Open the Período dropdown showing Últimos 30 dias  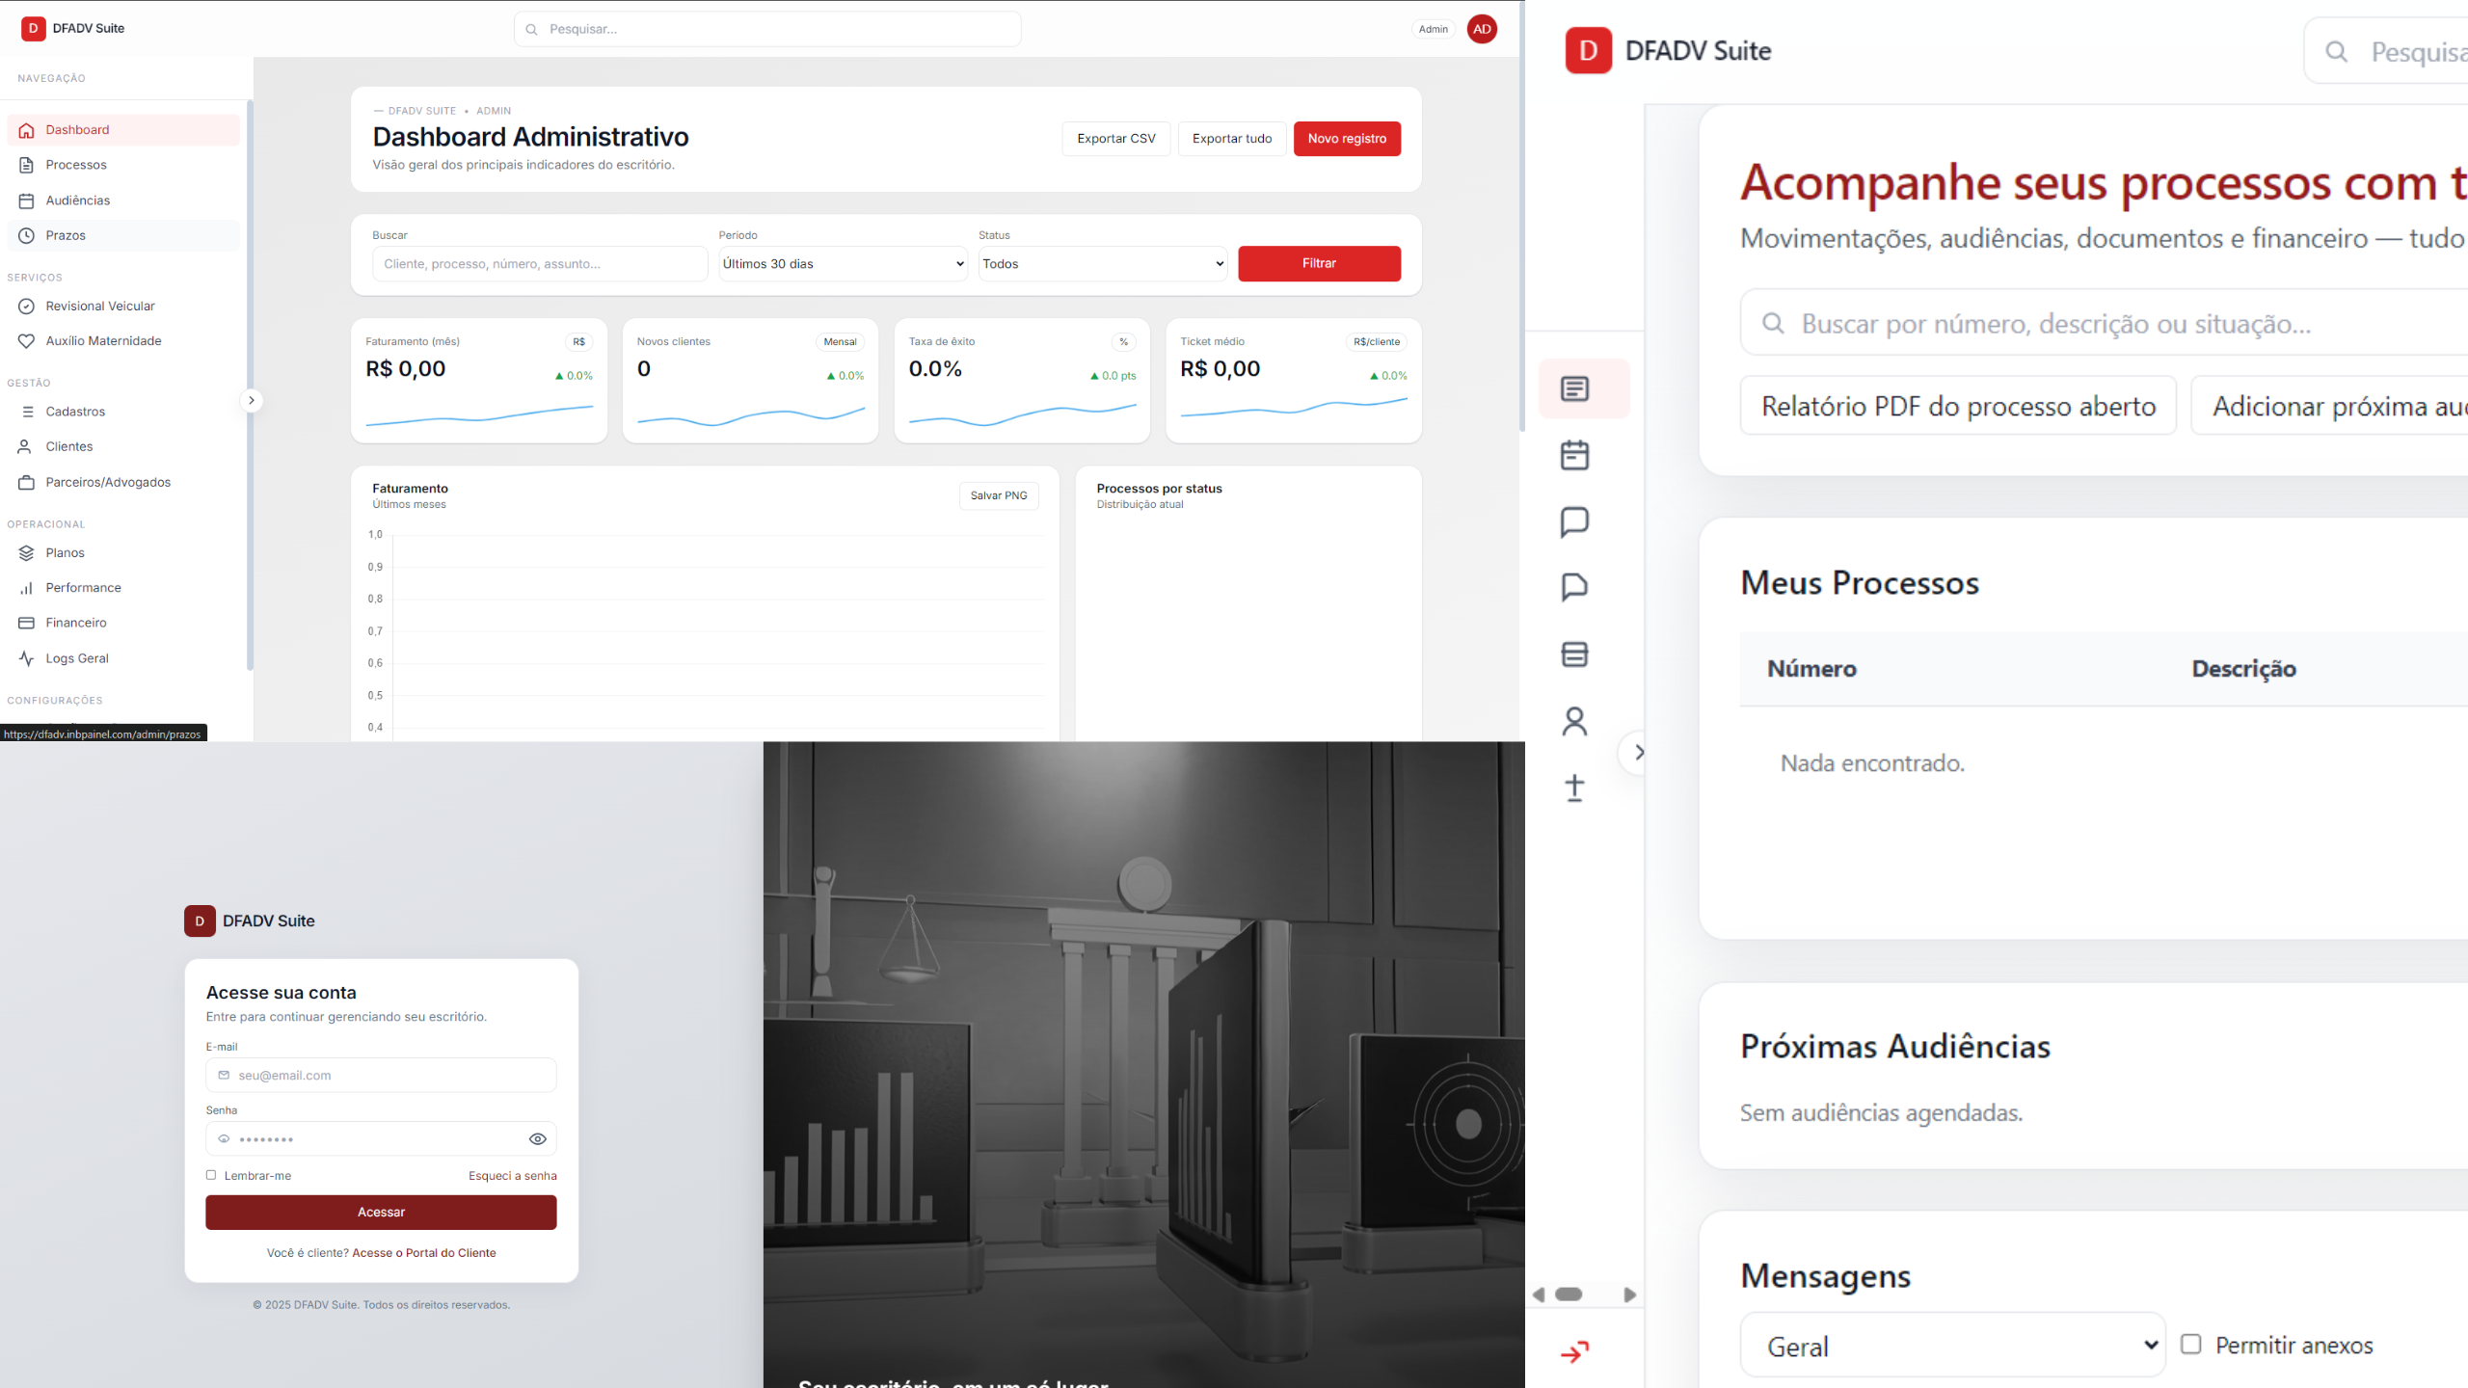pyautogui.click(x=843, y=264)
